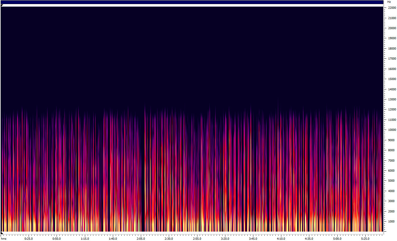This screenshot has width=397, height=241.
Task: Click the 2:30.0 mark on time ruler
Action: [x=169, y=239]
